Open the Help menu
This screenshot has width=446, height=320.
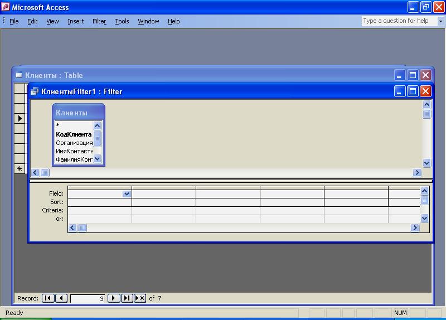pos(173,21)
